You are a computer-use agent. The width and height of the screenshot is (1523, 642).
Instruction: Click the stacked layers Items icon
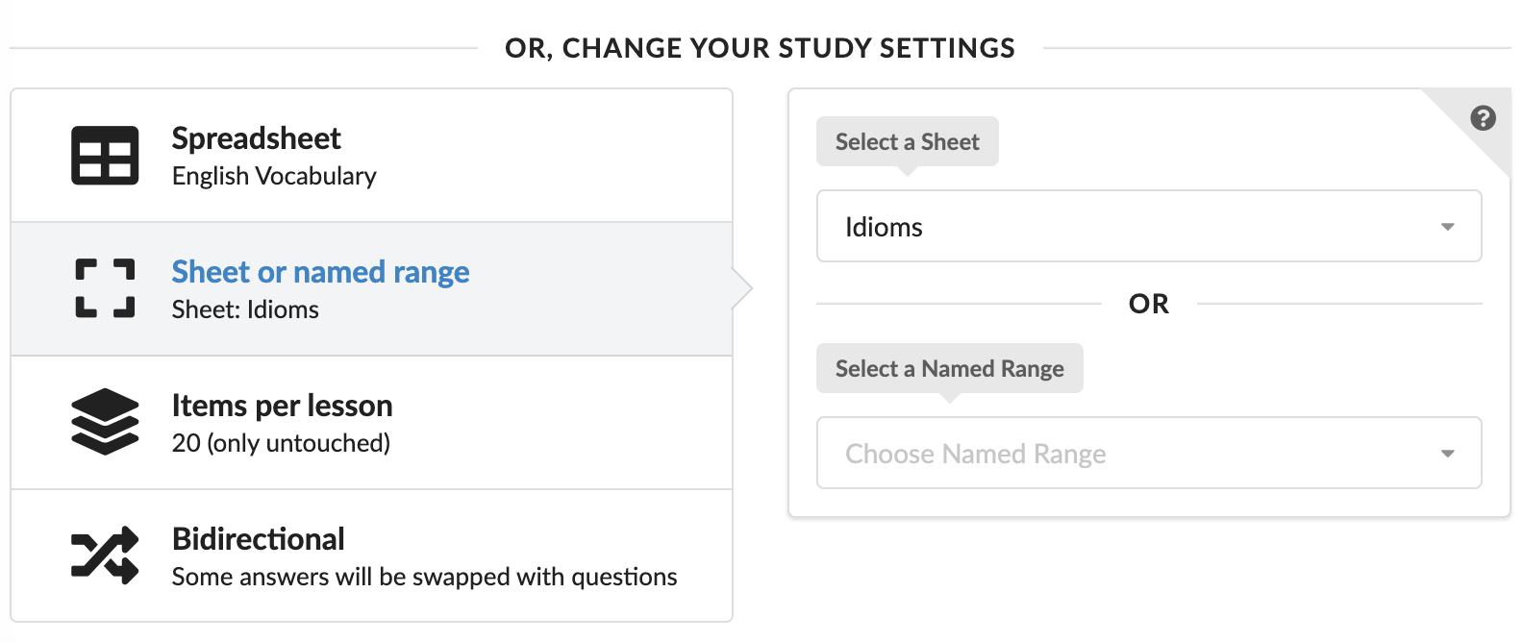click(105, 422)
